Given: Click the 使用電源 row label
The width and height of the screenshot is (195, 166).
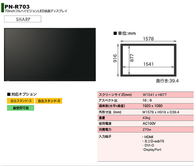Looking at the screenshot, I should [105, 123].
